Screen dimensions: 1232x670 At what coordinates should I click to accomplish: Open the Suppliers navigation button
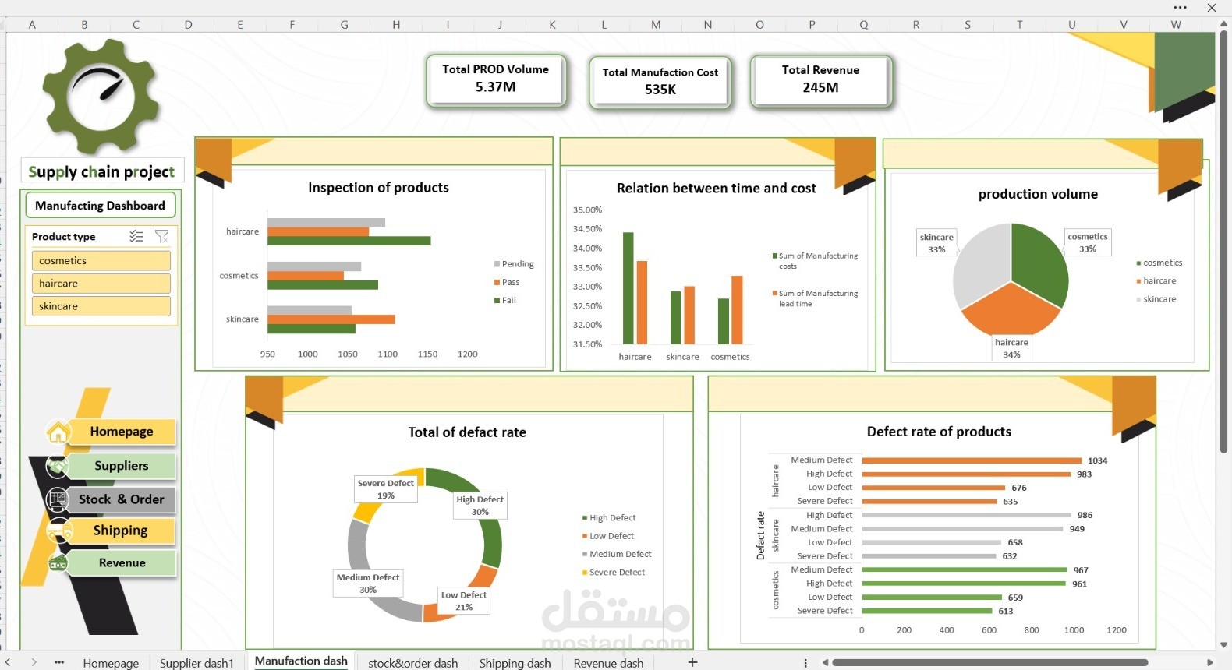pos(121,466)
